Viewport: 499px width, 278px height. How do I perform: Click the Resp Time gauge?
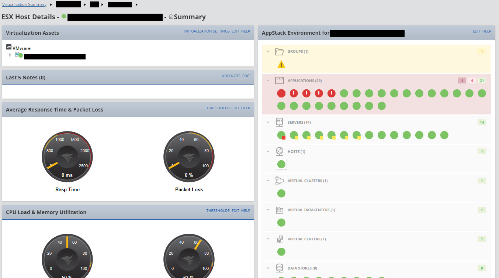pyautogui.click(x=67, y=157)
